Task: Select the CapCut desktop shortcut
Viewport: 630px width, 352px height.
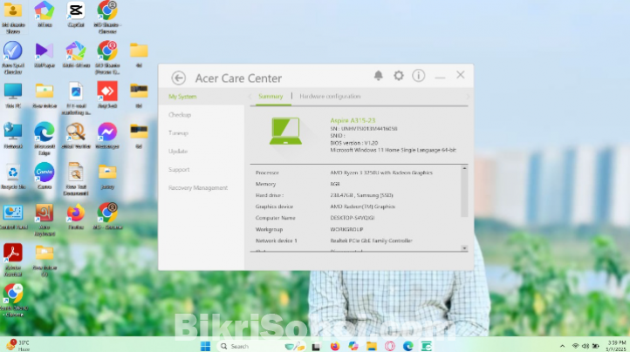Action: (x=76, y=15)
